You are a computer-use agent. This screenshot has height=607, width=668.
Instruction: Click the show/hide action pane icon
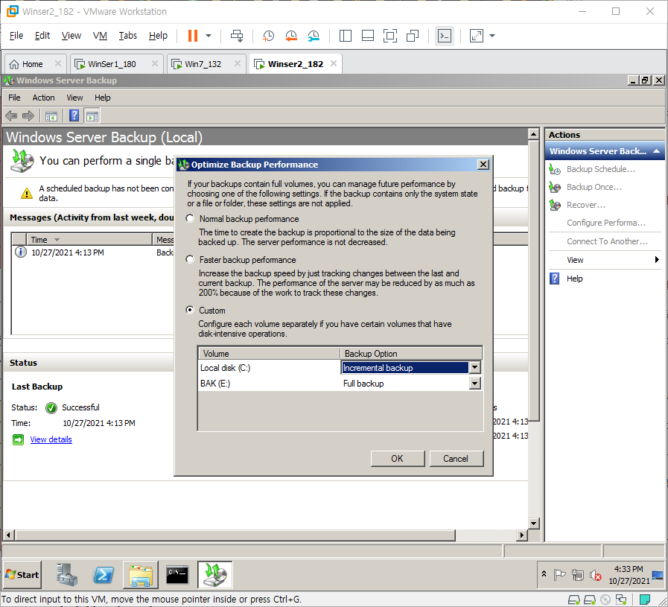point(92,116)
